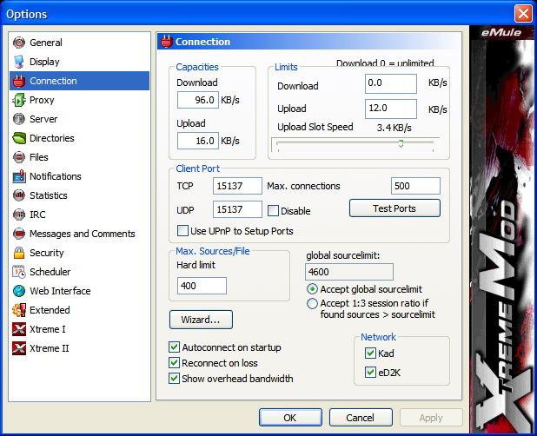This screenshot has height=436, width=537.
Task: Click the Files icon
Action: (19, 157)
